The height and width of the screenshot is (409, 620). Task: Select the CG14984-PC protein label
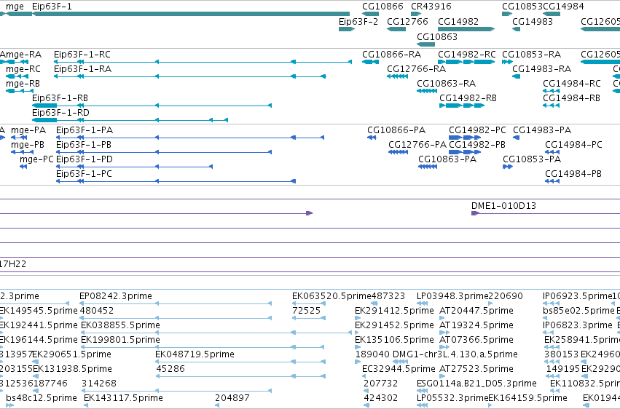(x=574, y=145)
